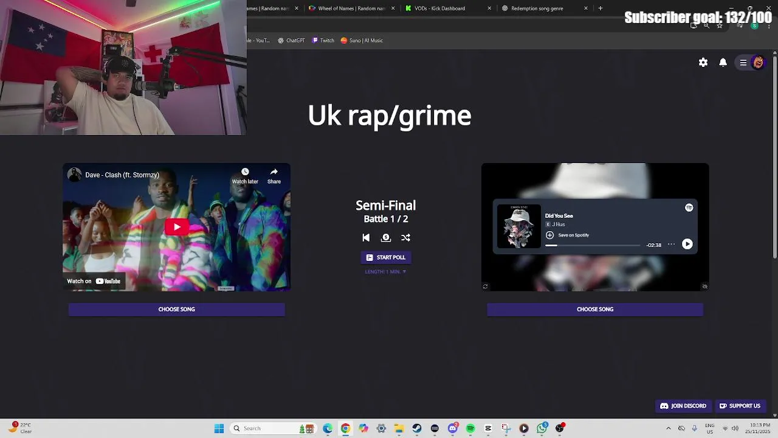The height and width of the screenshot is (438, 778).
Task: Open the volume control in the system tray
Action: pos(735,428)
